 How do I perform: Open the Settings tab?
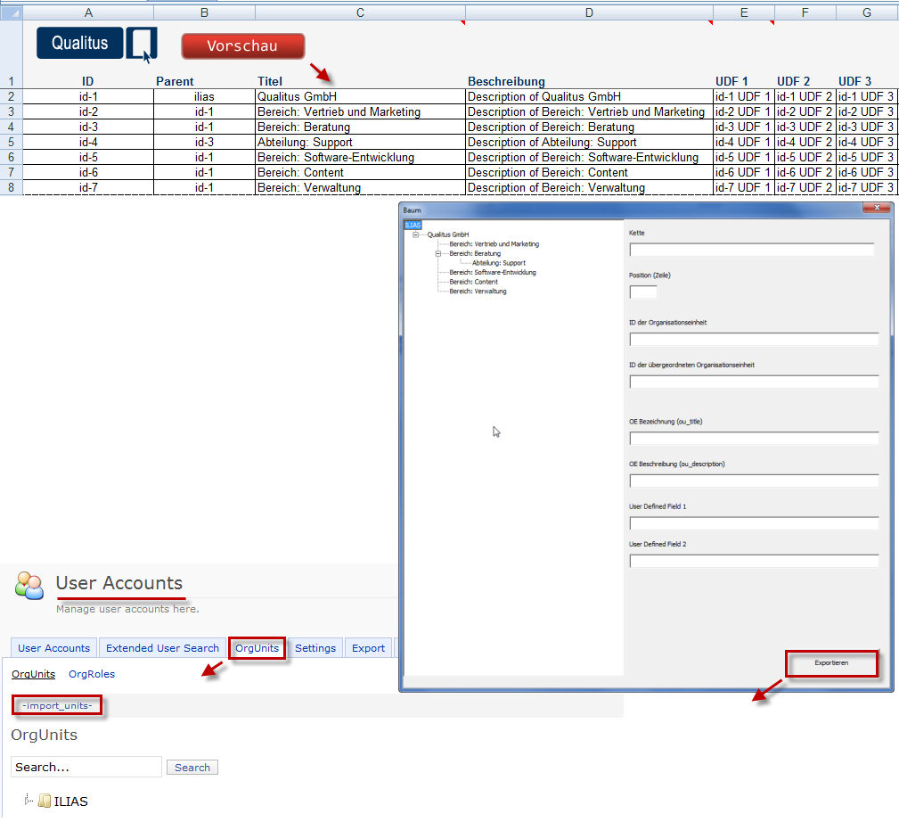[x=315, y=648]
